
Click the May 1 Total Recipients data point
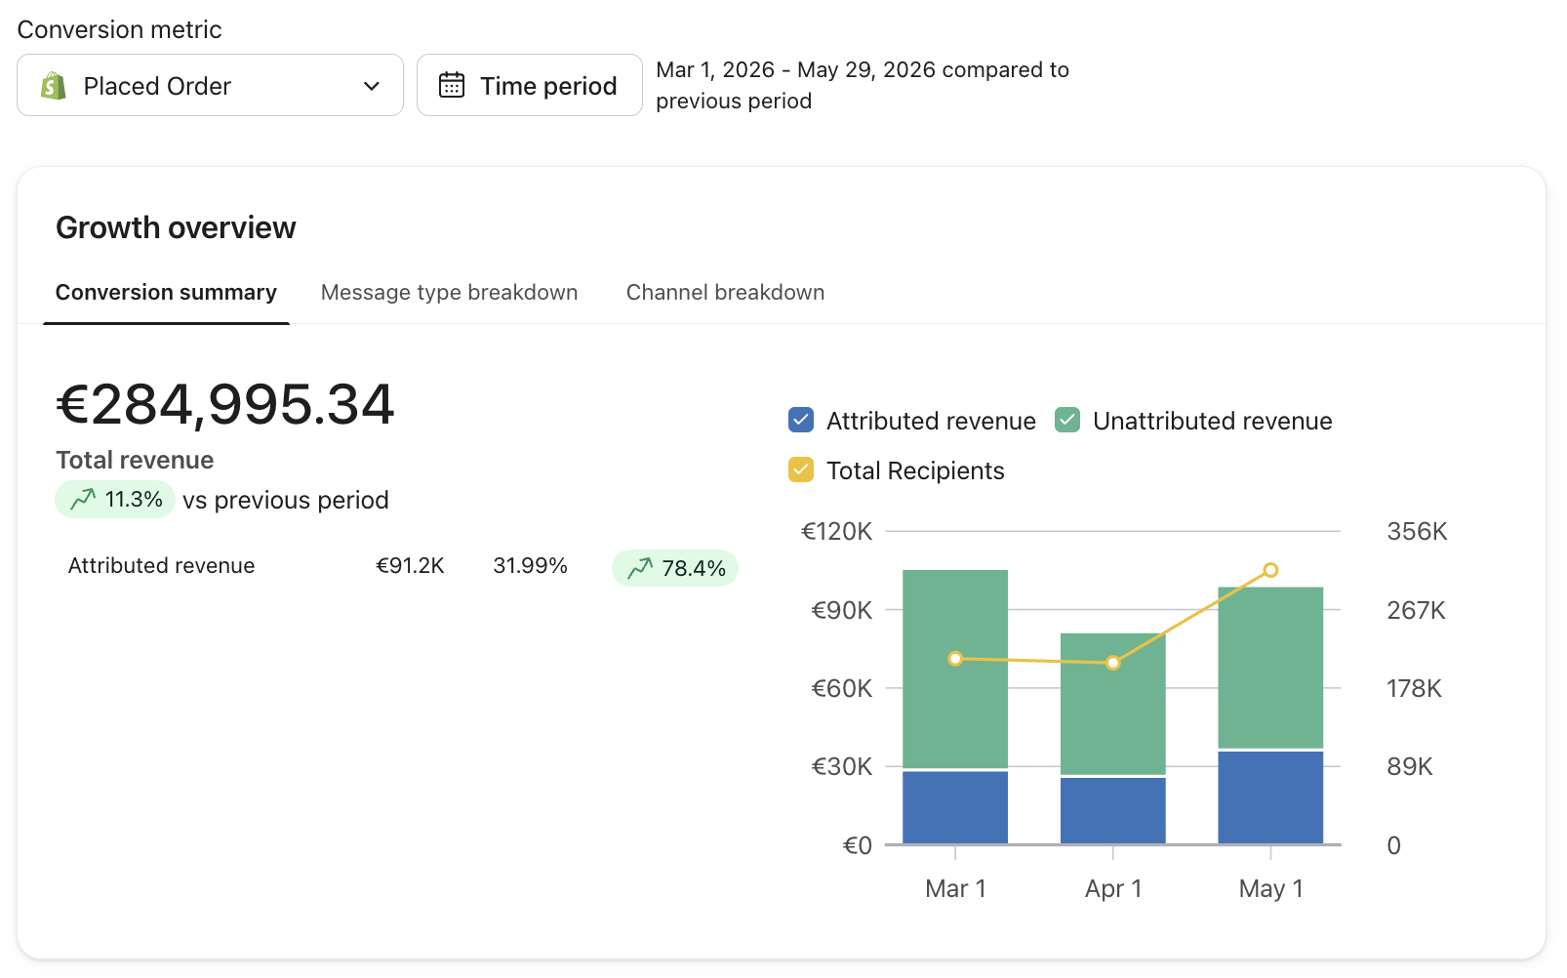1270,570
